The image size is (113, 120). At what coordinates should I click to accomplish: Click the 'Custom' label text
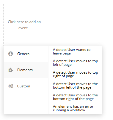click(24, 86)
